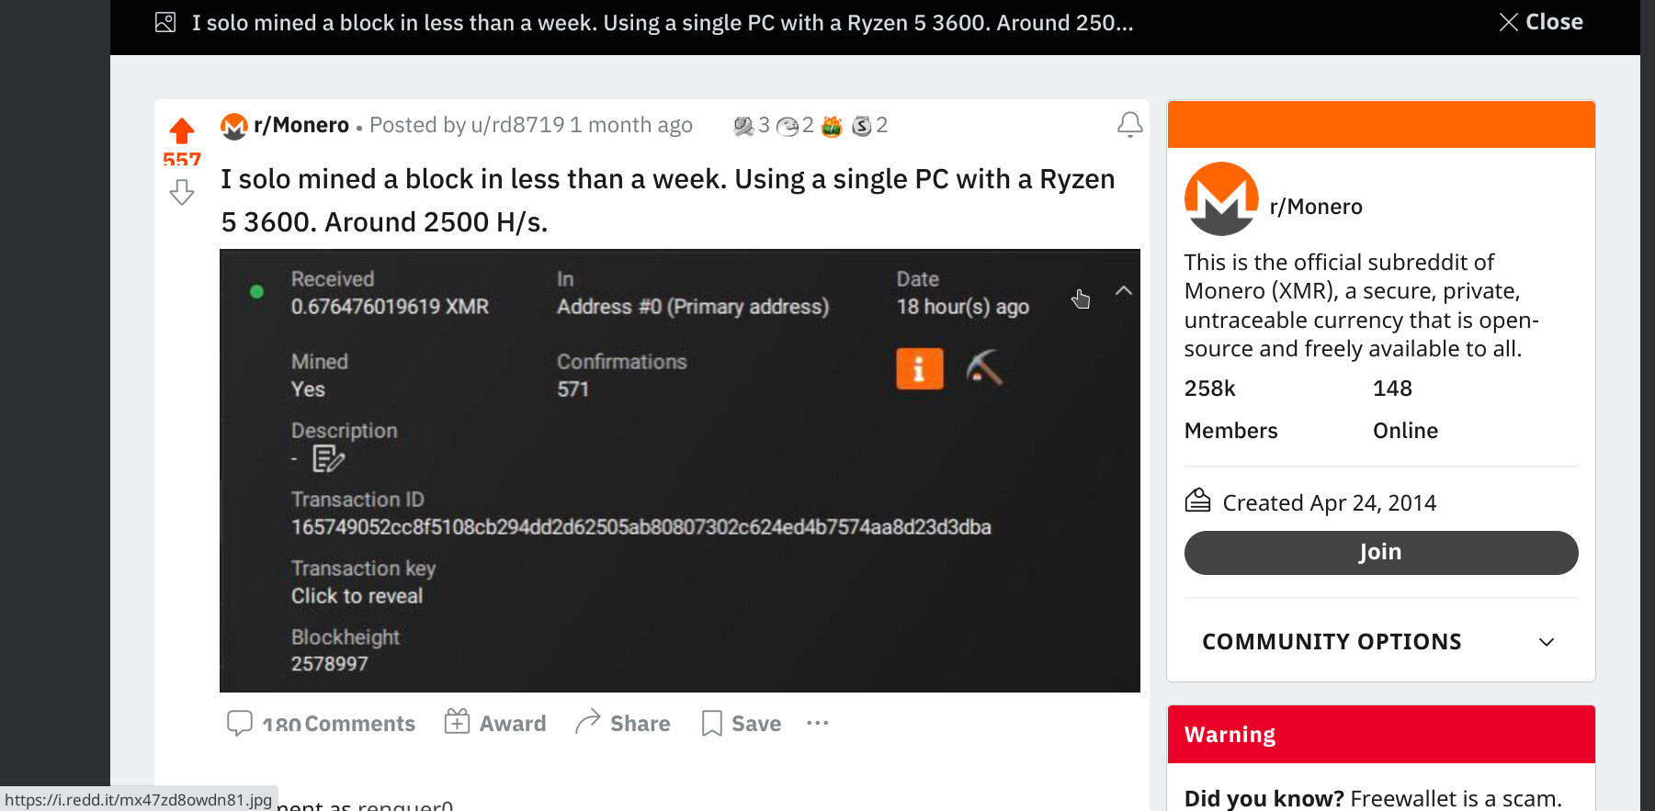Open the 180 Comments section

click(x=321, y=724)
